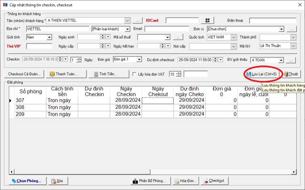Open Chọn Phòng room selector
The image size is (305, 190).
pos(27,180)
